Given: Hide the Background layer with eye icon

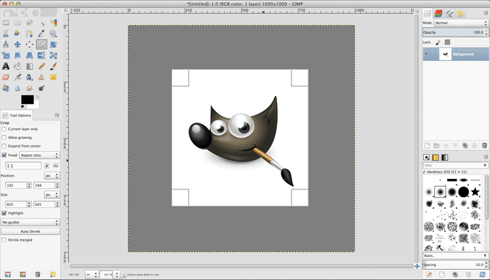Looking at the screenshot, I should [x=426, y=54].
